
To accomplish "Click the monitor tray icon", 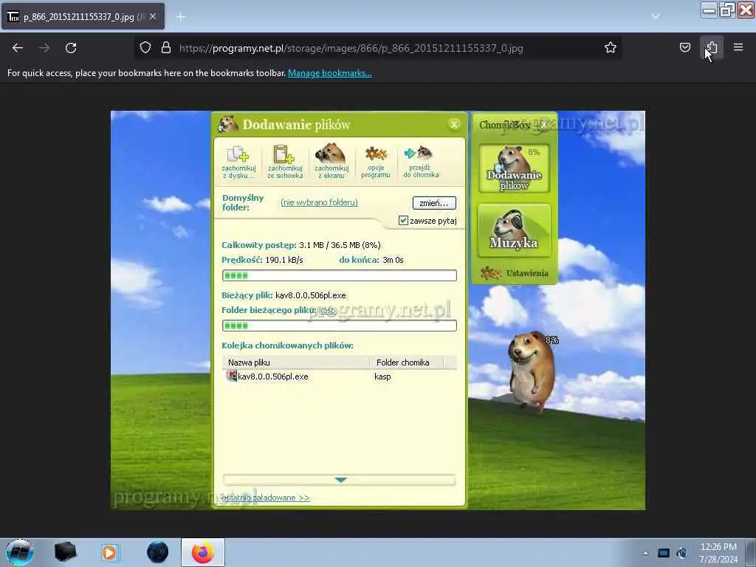I will click(x=664, y=553).
